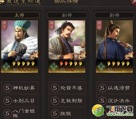The height and width of the screenshot is (119, 136).
Task: Click the 蜀 faction badge on 诸葛亮 card
Action: (x=6, y=67)
